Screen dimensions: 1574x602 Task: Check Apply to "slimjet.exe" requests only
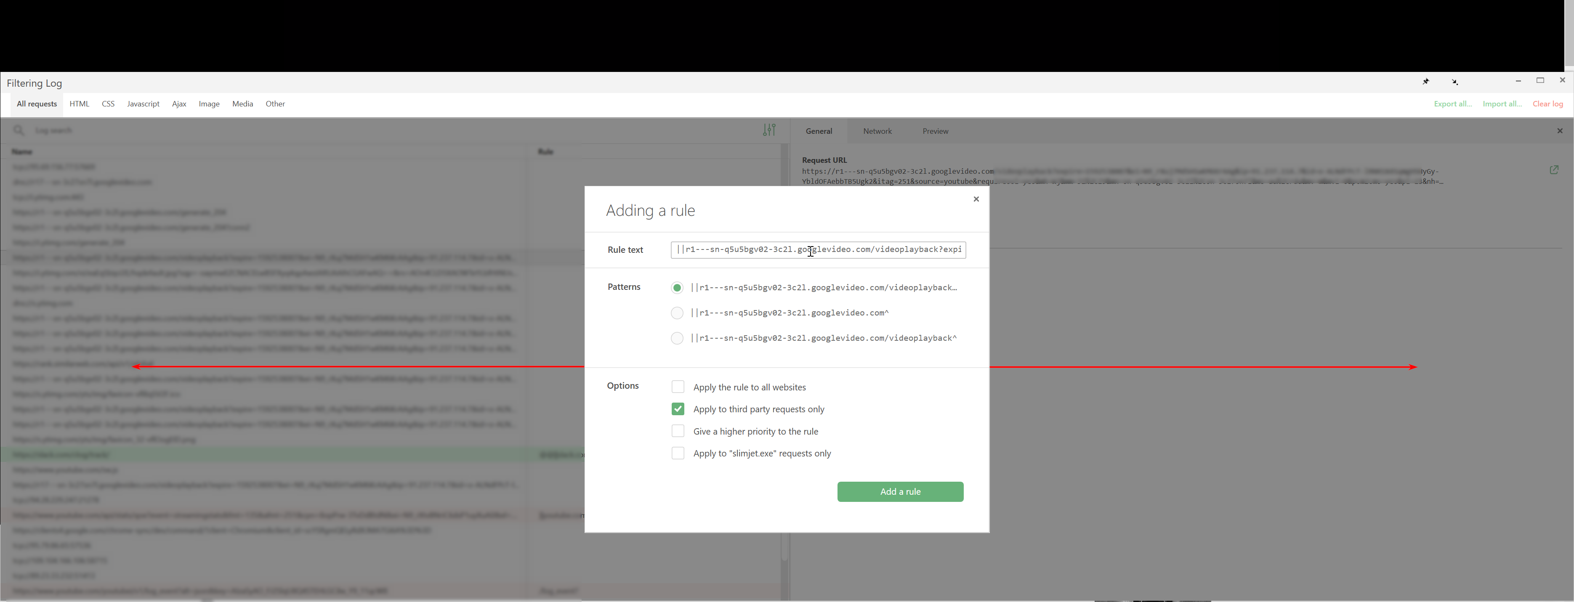(678, 453)
